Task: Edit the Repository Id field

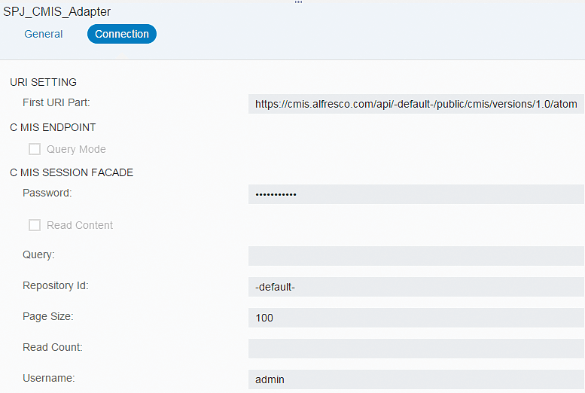Action: click(416, 287)
